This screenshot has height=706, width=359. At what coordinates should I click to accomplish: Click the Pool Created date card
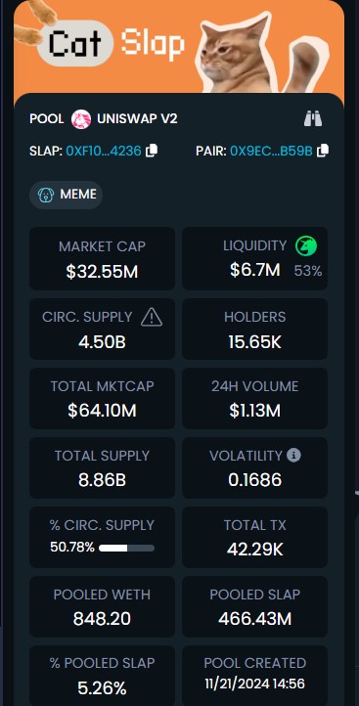[254, 676]
